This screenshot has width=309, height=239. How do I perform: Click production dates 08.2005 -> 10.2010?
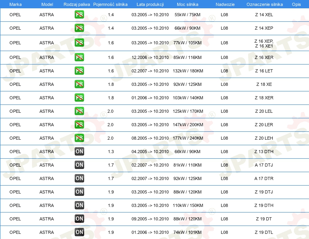tap(150, 138)
